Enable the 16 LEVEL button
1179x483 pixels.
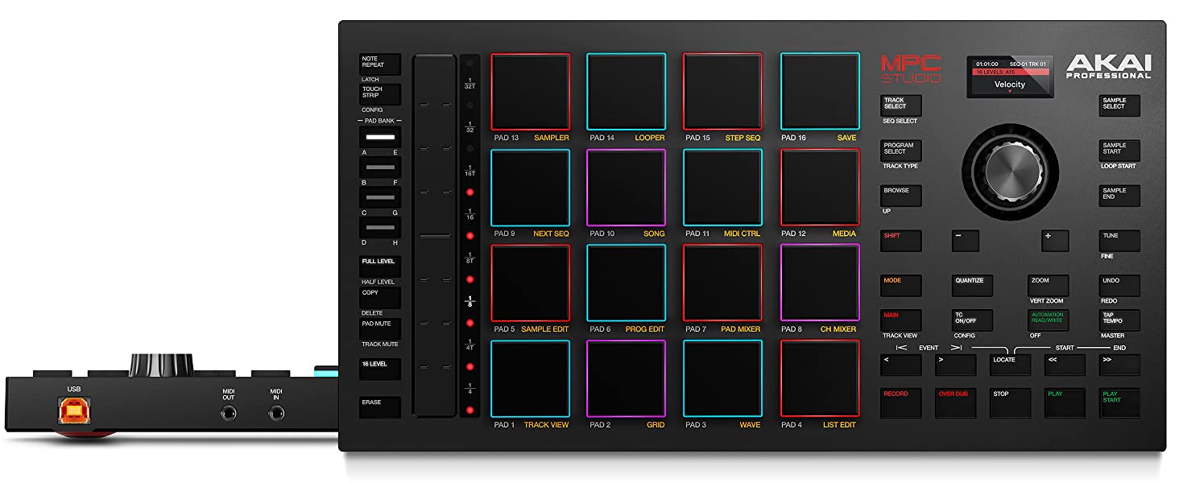(379, 369)
